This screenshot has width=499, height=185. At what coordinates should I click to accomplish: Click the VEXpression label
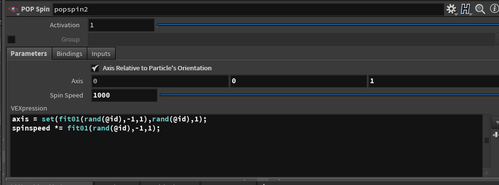(29, 108)
